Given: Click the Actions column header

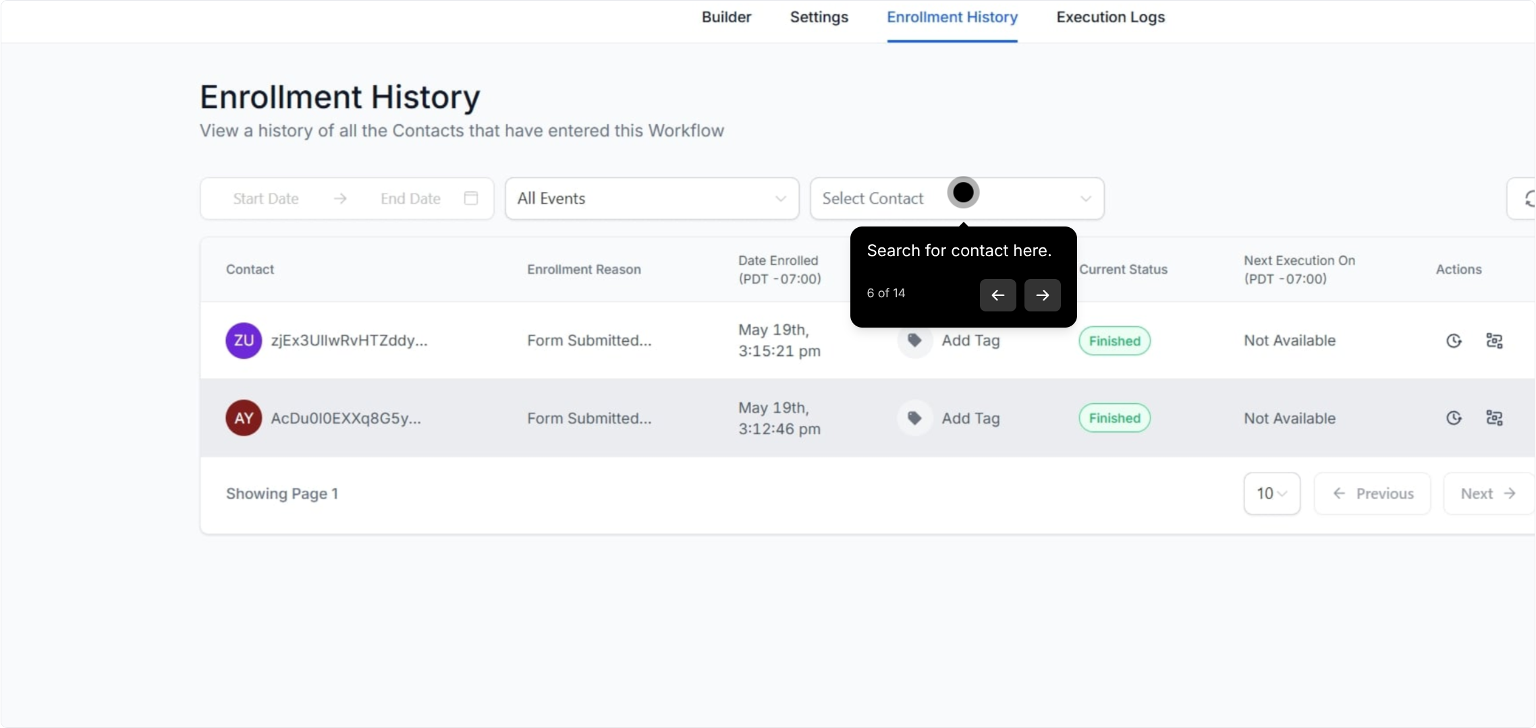Looking at the screenshot, I should [1458, 269].
